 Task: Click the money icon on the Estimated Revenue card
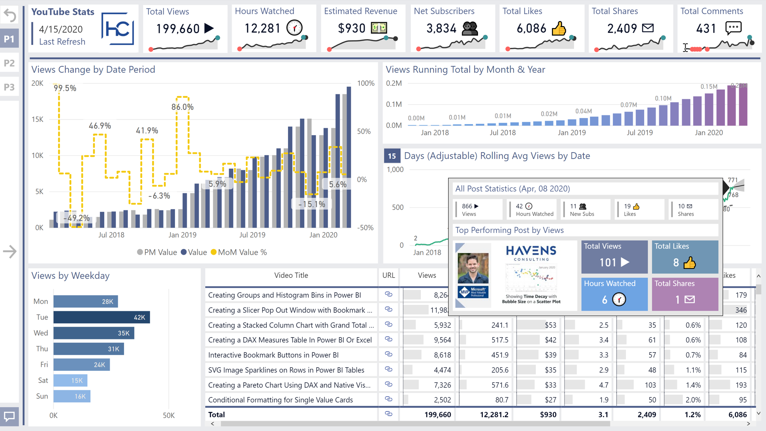[x=379, y=28]
